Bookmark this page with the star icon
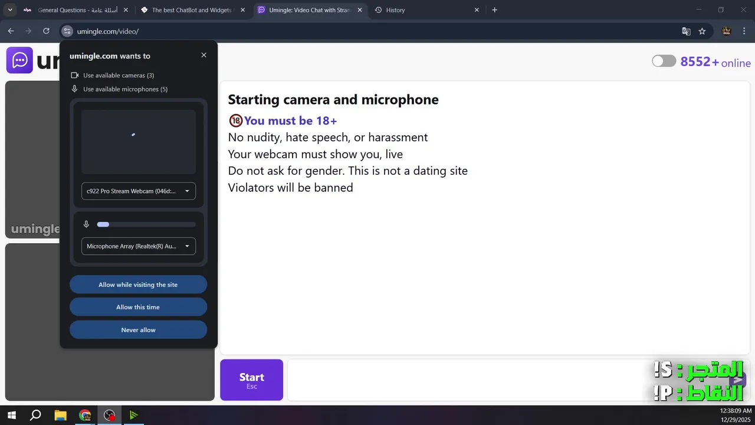The width and height of the screenshot is (755, 425). [x=702, y=31]
